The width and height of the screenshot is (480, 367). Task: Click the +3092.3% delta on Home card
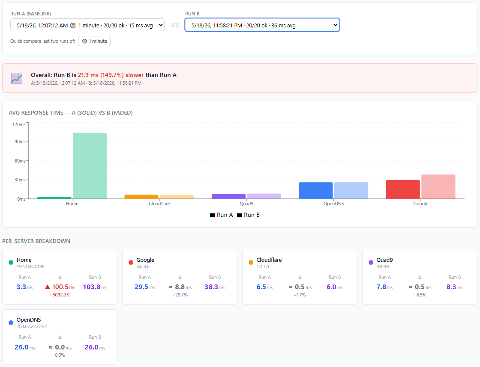click(60, 295)
